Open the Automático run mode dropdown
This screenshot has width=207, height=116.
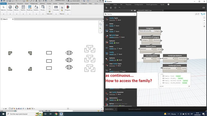tap(111, 109)
